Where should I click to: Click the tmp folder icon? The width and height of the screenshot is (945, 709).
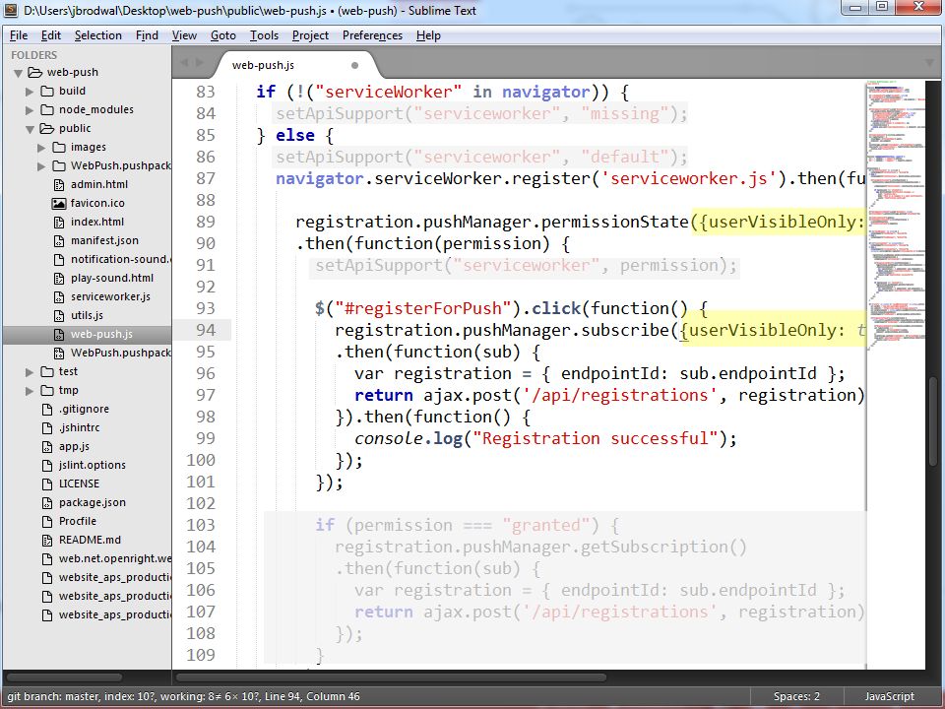pos(47,391)
